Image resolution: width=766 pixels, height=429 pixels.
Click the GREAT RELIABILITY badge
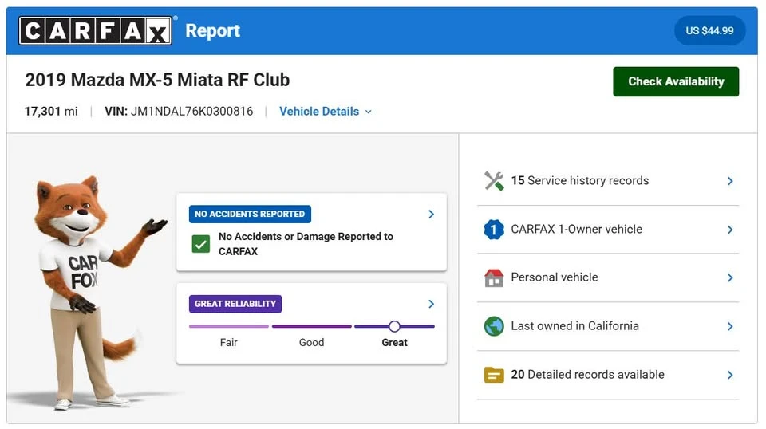[235, 304]
